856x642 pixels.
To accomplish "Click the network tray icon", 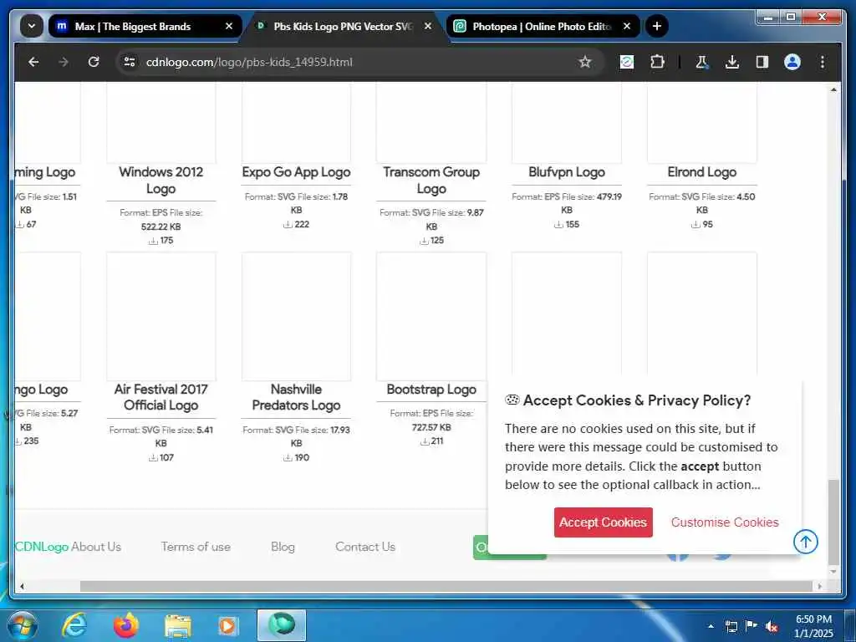I will pos(731,626).
